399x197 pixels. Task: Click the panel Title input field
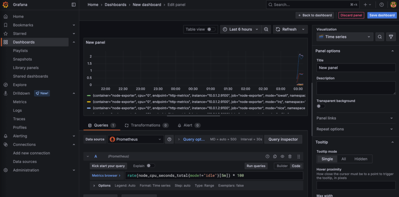[356, 68]
